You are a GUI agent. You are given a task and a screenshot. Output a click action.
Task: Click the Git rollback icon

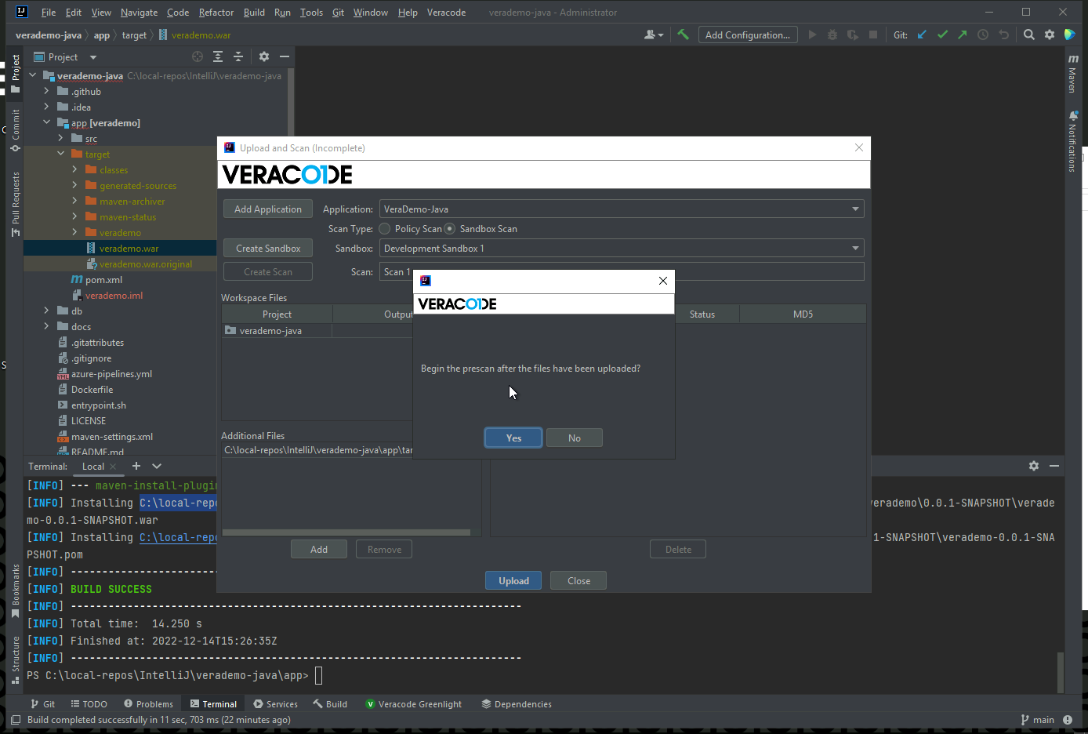click(1003, 35)
